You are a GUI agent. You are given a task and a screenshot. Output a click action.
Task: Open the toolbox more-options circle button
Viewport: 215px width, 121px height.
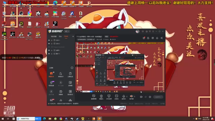coord(72,68)
